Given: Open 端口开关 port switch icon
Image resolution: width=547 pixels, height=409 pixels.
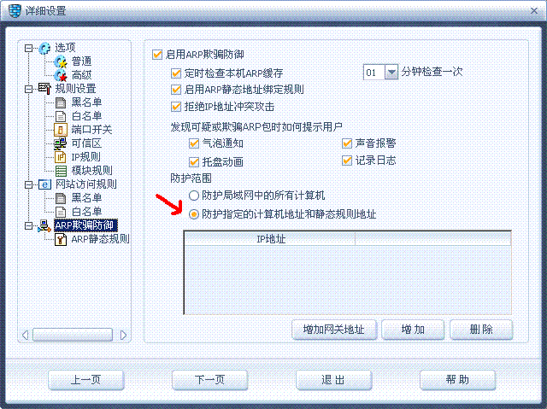Looking at the screenshot, I should [x=61, y=130].
